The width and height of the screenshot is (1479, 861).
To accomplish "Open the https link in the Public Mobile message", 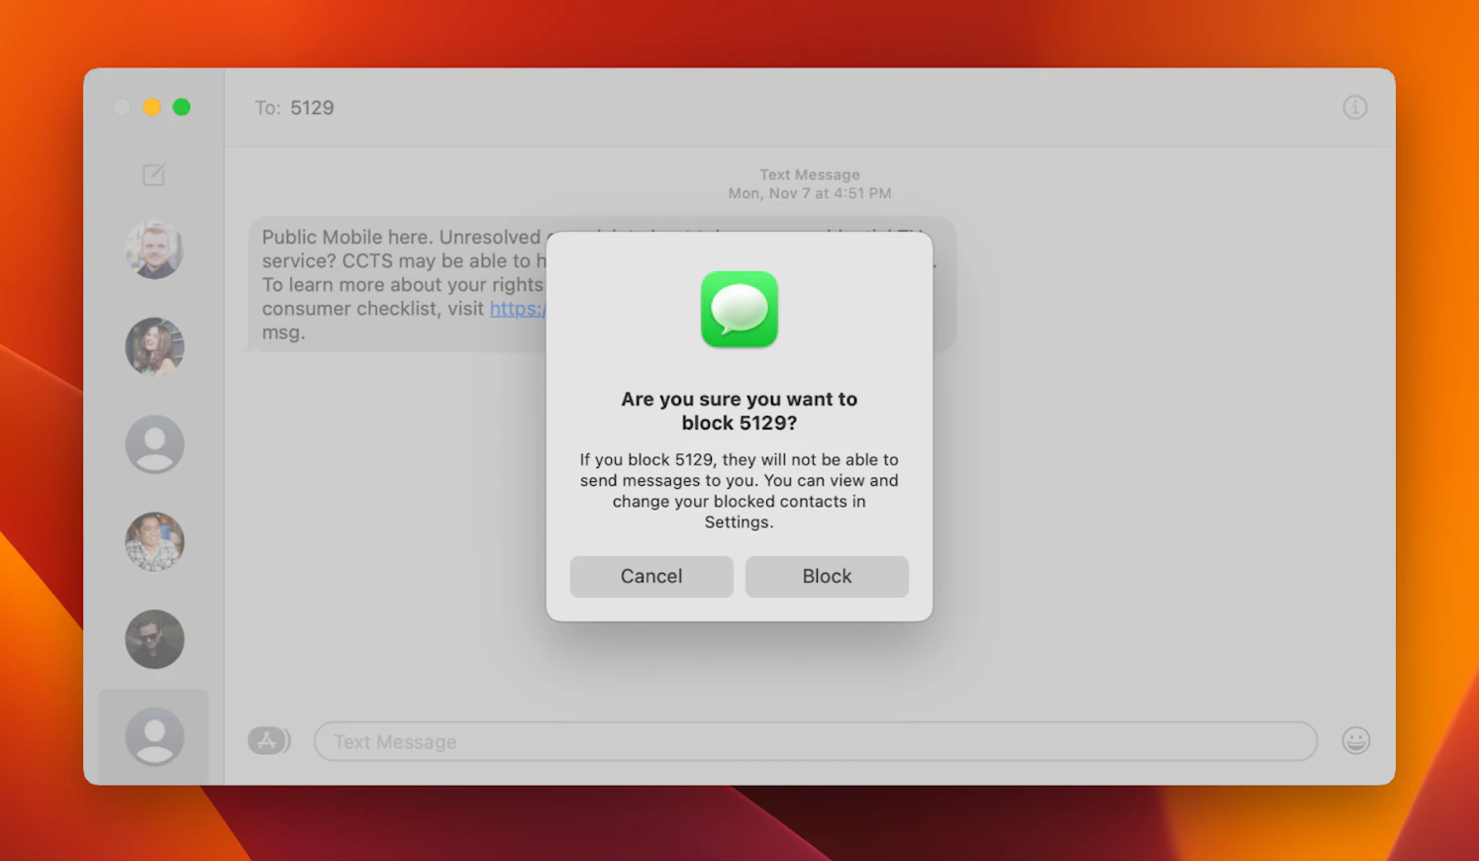I will (x=516, y=309).
